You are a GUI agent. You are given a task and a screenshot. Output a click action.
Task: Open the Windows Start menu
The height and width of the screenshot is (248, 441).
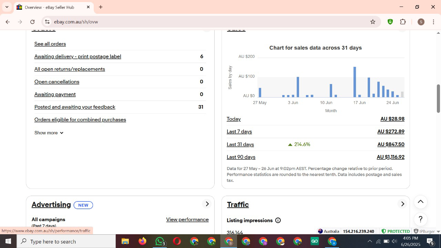8,241
